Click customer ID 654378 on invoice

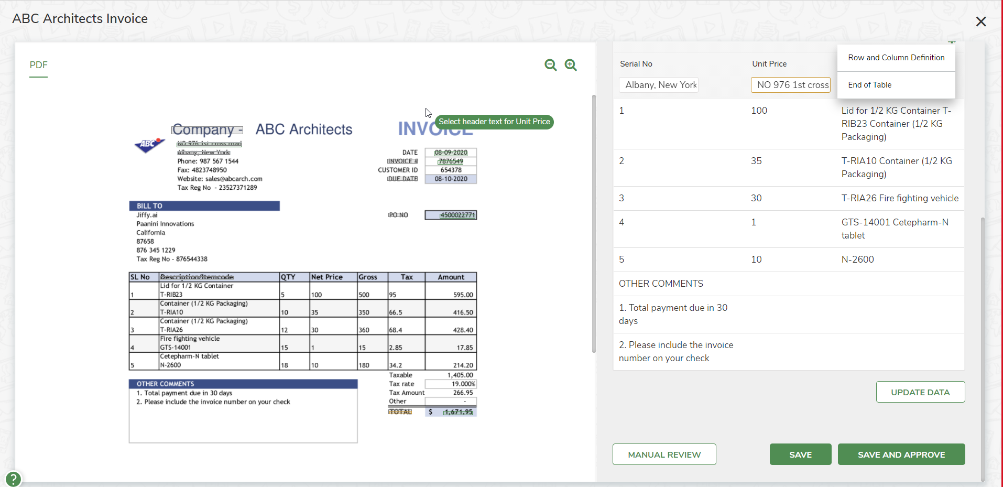tap(451, 170)
